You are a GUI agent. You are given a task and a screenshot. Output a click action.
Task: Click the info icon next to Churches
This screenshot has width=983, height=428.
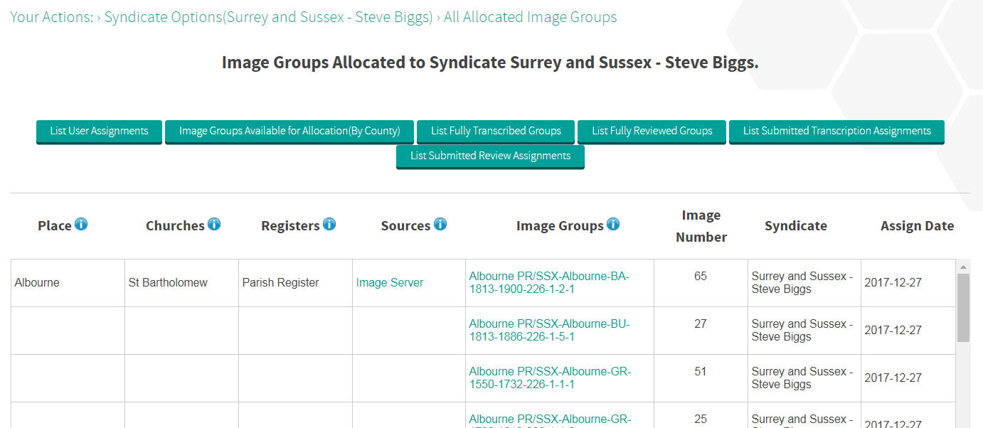pyautogui.click(x=214, y=225)
